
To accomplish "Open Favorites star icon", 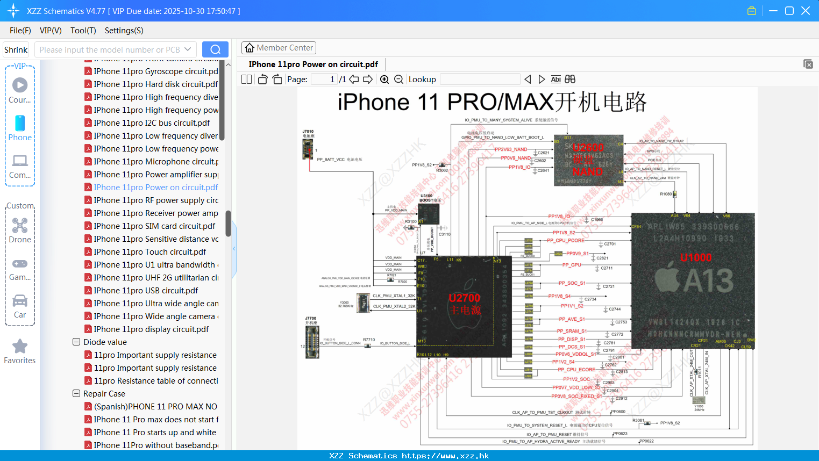I will 20,351.
